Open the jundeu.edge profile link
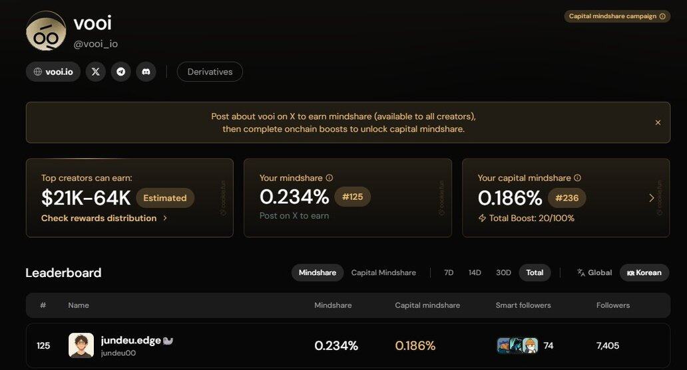Image resolution: width=687 pixels, height=370 pixels. (131, 341)
